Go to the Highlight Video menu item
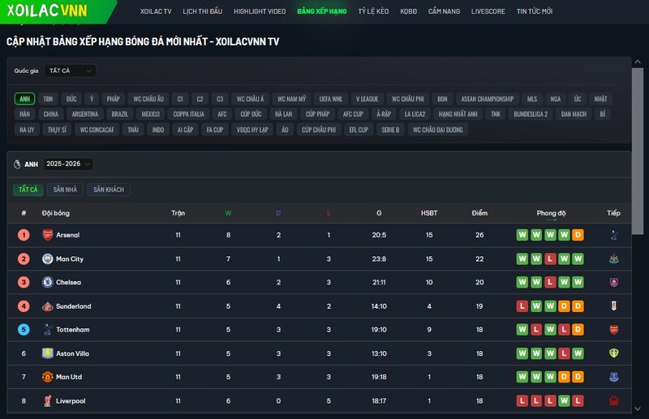 259,11
